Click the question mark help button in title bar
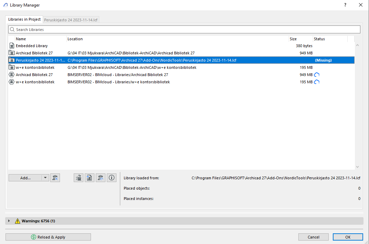369x244 pixels. pos(345,5)
